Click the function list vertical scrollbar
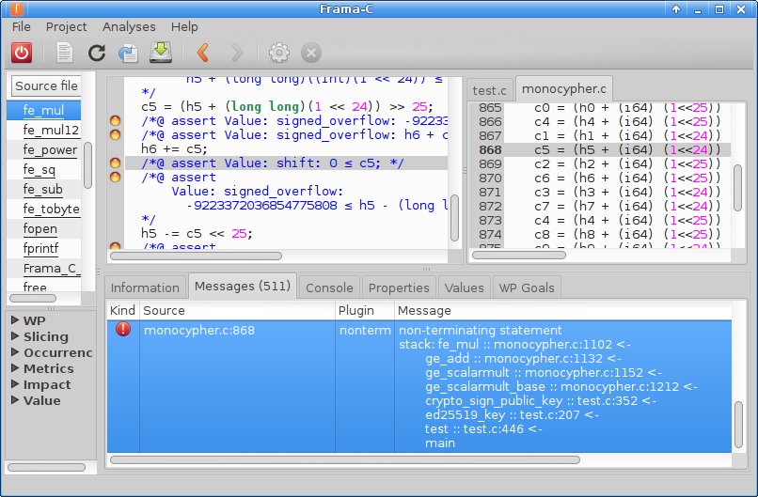Screen dimensions: 758x497 [88, 165]
